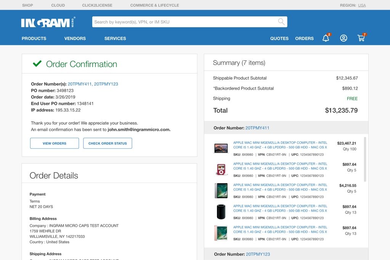Click End User PO number 1348141
This screenshot has height=260, width=390.
pyautogui.click(x=85, y=103)
